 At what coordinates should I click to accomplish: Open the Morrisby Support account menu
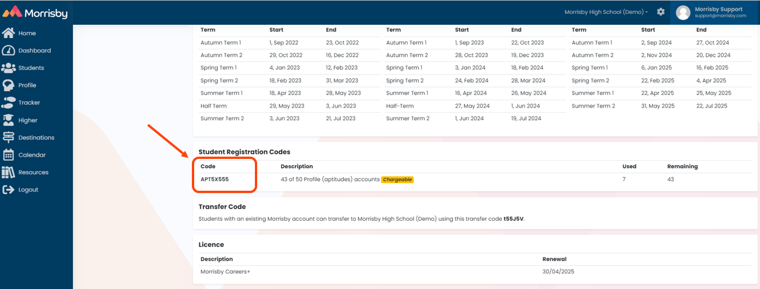[x=714, y=12]
